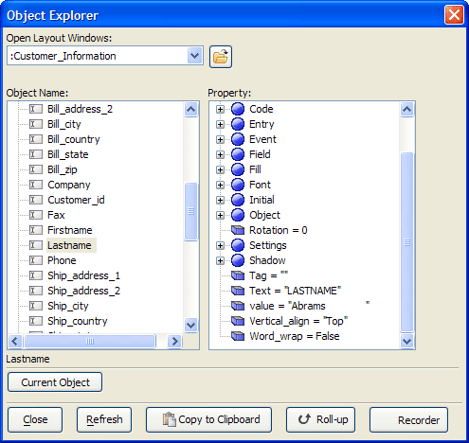Click the cube icon next to Word_wrap

point(238,336)
